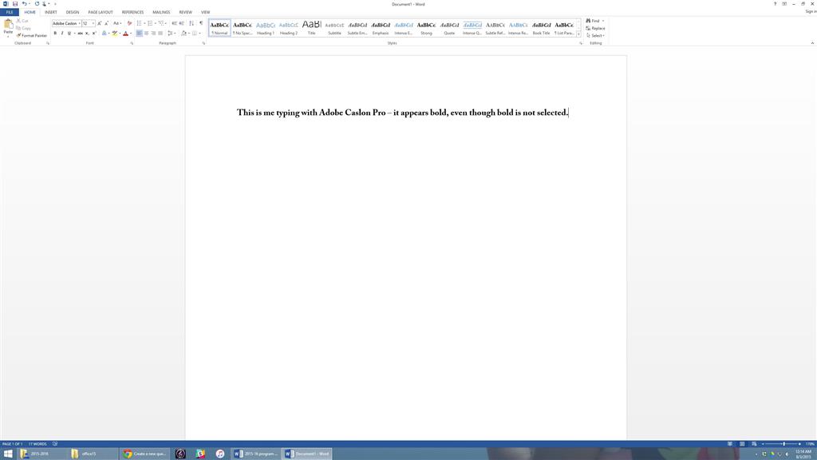Open the Paste options dropdown arrow
This screenshot has height=460, width=817.
[8, 37]
